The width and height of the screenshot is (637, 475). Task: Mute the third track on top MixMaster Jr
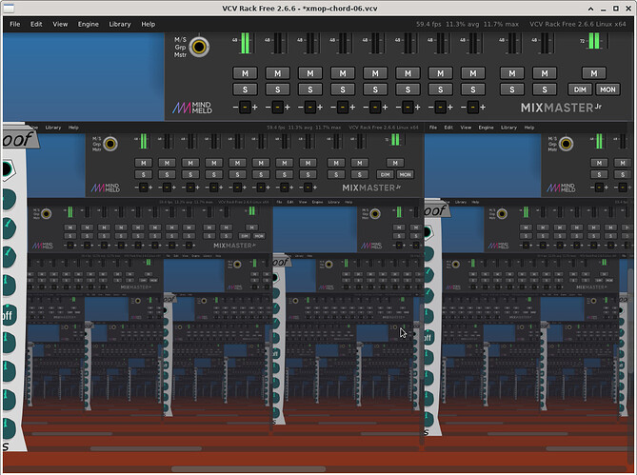pyautogui.click(x=310, y=73)
